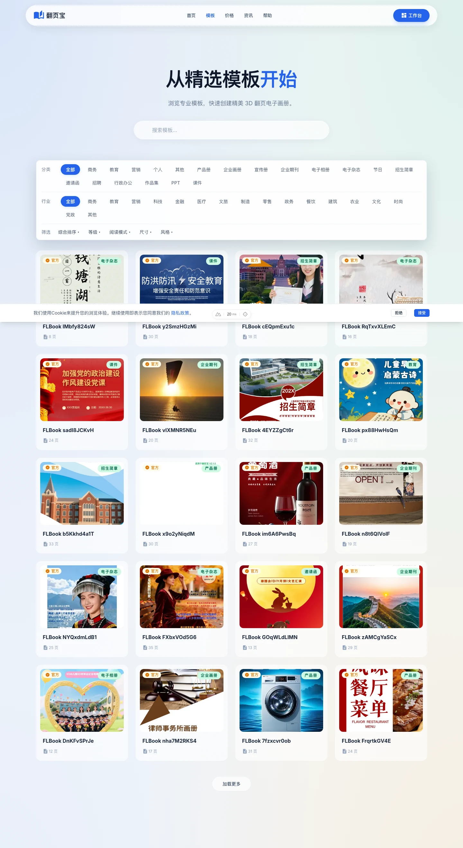Filter category by 招生简章 chip
Image resolution: width=463 pixels, height=848 pixels.
404,170
